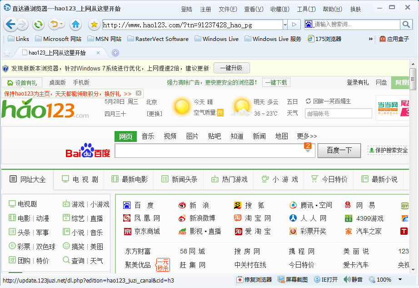Click the 当当网 ad thumbnail
Screen dimensions: 419x288
coord(388,108)
